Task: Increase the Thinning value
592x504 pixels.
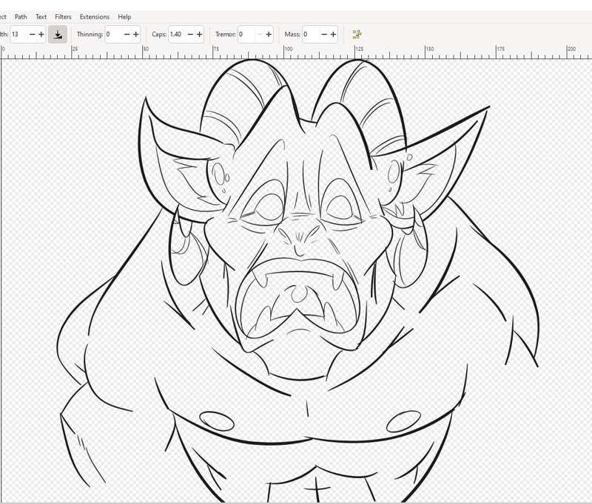Action: pyautogui.click(x=136, y=34)
